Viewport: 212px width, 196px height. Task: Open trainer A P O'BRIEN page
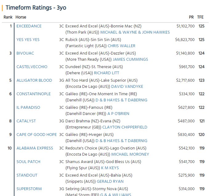click(x=118, y=113)
